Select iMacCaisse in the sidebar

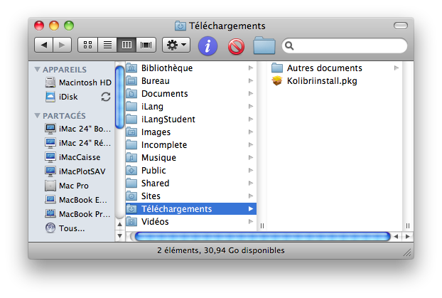click(x=72, y=157)
